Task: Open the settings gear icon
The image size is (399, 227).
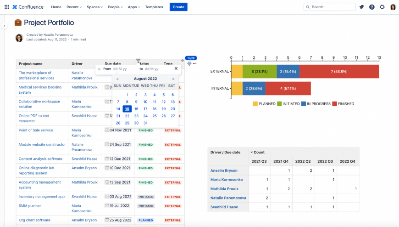Action: tap(382, 7)
